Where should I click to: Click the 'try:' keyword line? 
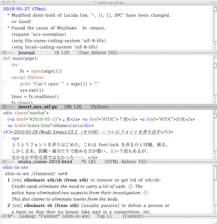16,65
